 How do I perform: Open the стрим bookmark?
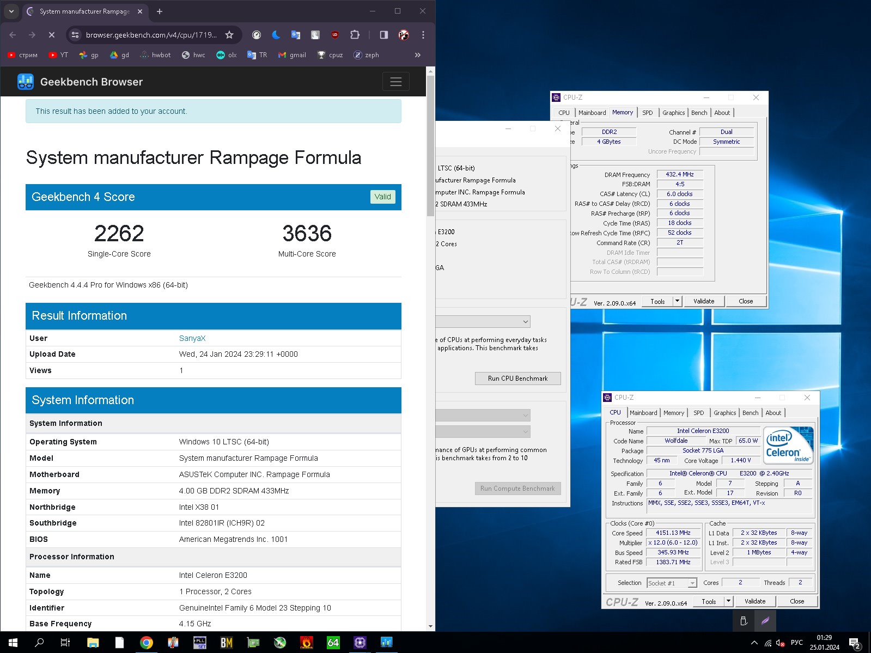pyautogui.click(x=22, y=55)
